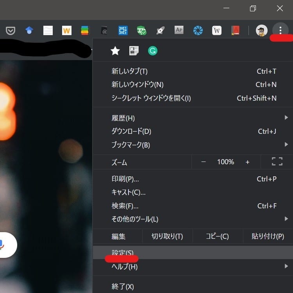Click the gray AP extension icon
Viewport: 293px width, 293px height.
tap(179, 30)
